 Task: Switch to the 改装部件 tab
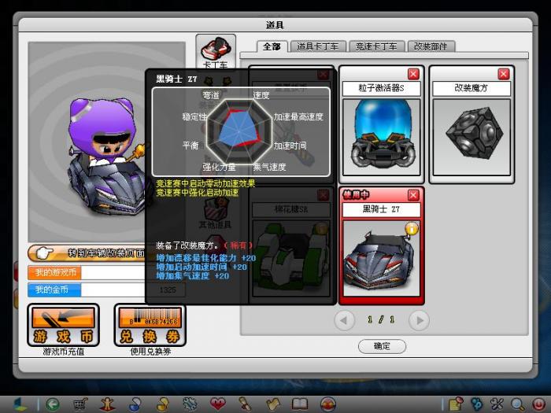(431, 46)
